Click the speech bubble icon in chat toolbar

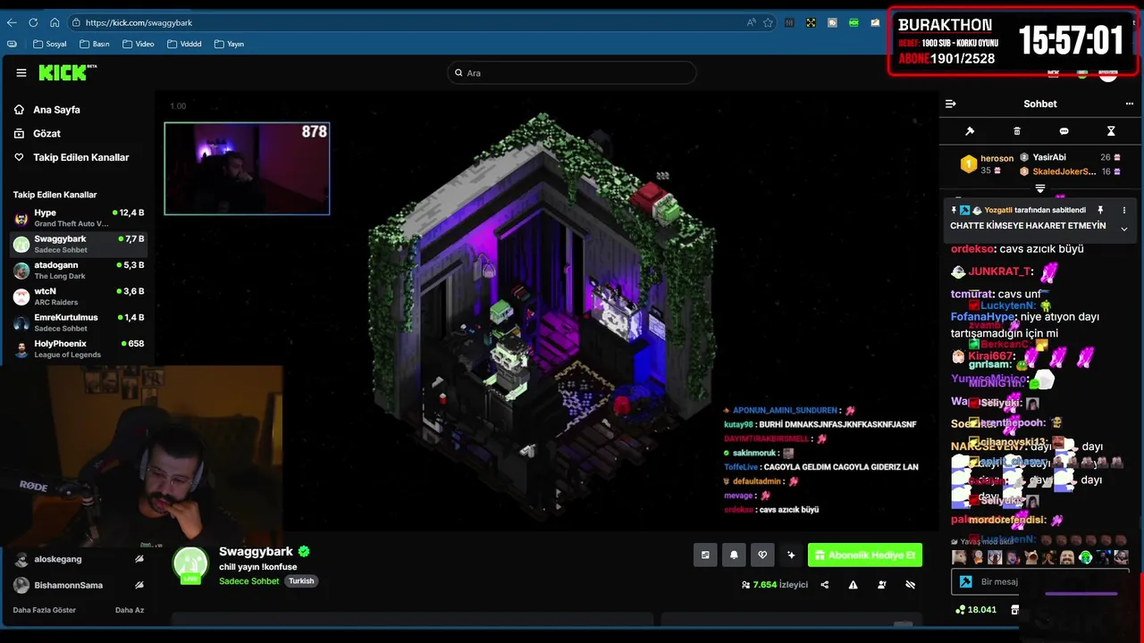[1064, 131]
